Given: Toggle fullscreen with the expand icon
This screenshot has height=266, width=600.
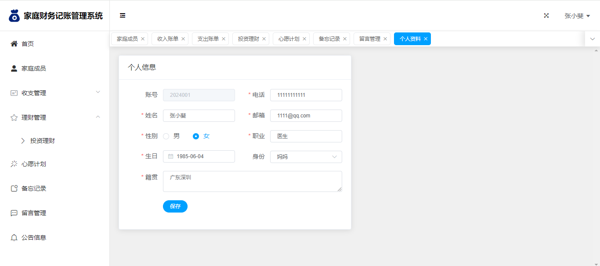Looking at the screenshot, I should click(546, 15).
